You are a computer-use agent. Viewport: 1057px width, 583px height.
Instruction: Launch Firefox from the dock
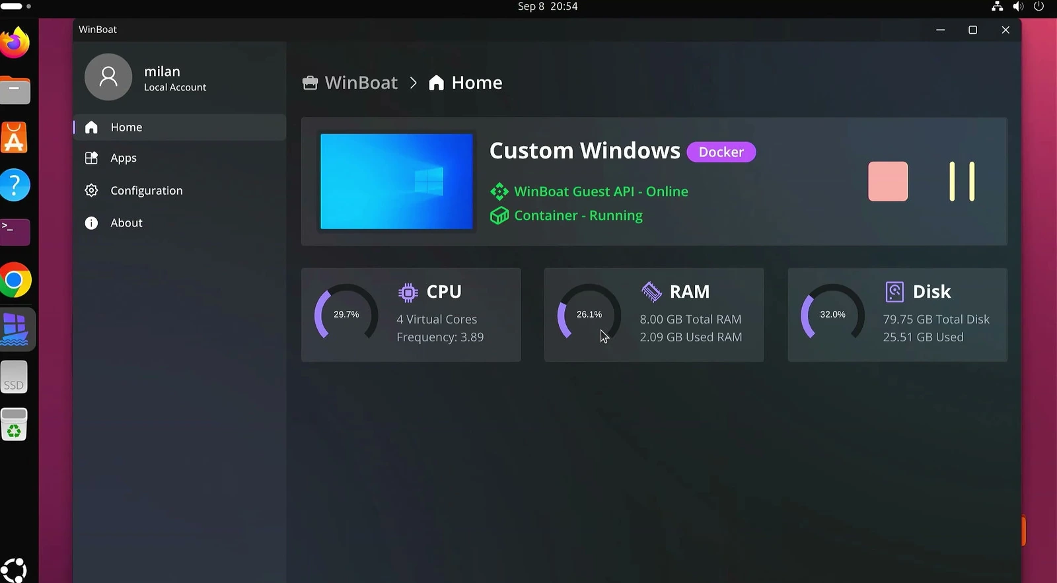point(15,43)
